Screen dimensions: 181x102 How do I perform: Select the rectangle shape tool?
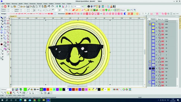pos(5,27)
